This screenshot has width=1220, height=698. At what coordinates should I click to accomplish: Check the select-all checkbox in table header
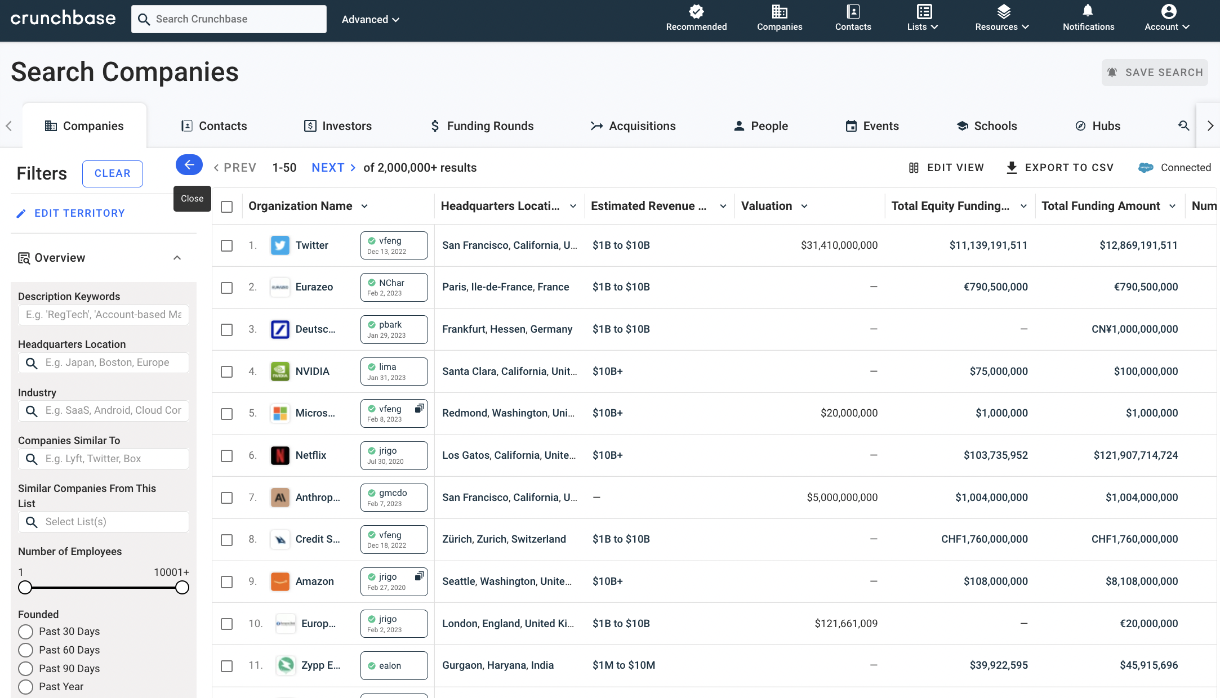tap(227, 207)
